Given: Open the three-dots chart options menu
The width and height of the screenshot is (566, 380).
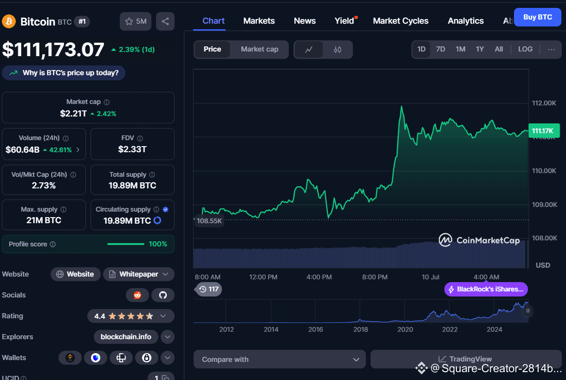Looking at the screenshot, I should (552, 49).
